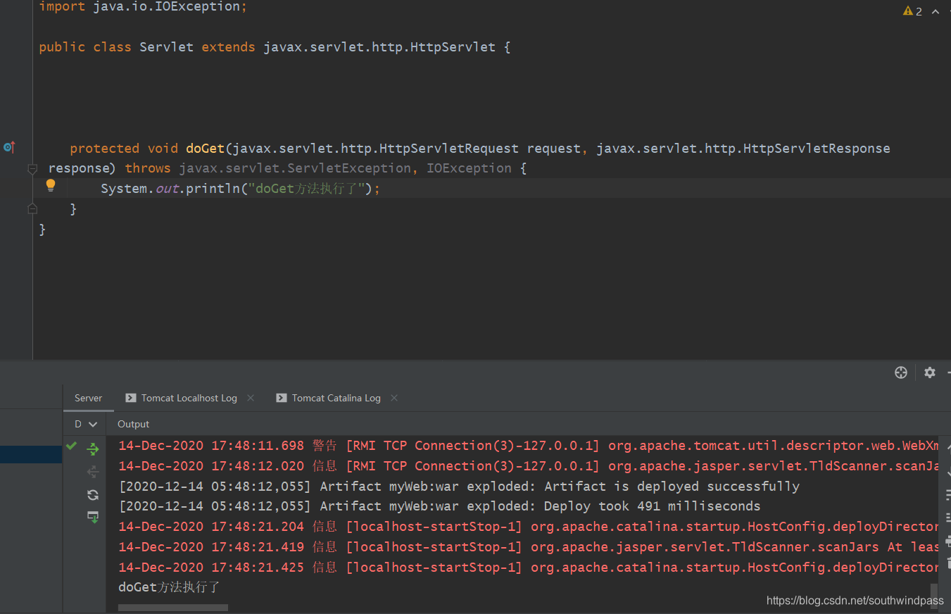Click the 17:48:21.425 HostConfig log line
This screenshot has width=951, height=614.
528,568
